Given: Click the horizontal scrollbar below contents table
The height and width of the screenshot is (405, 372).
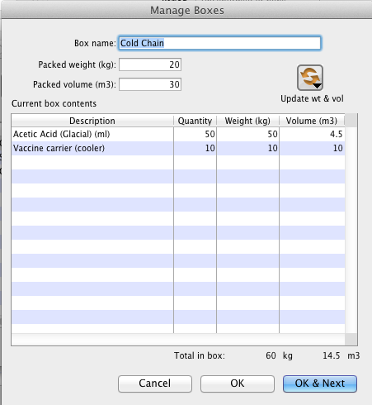Looking at the screenshot, I should [178, 340].
